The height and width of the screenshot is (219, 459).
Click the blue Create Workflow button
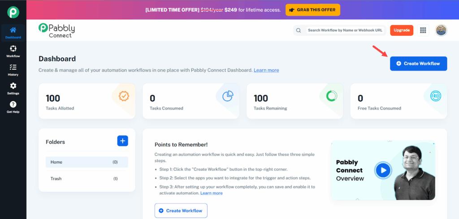coord(418,63)
